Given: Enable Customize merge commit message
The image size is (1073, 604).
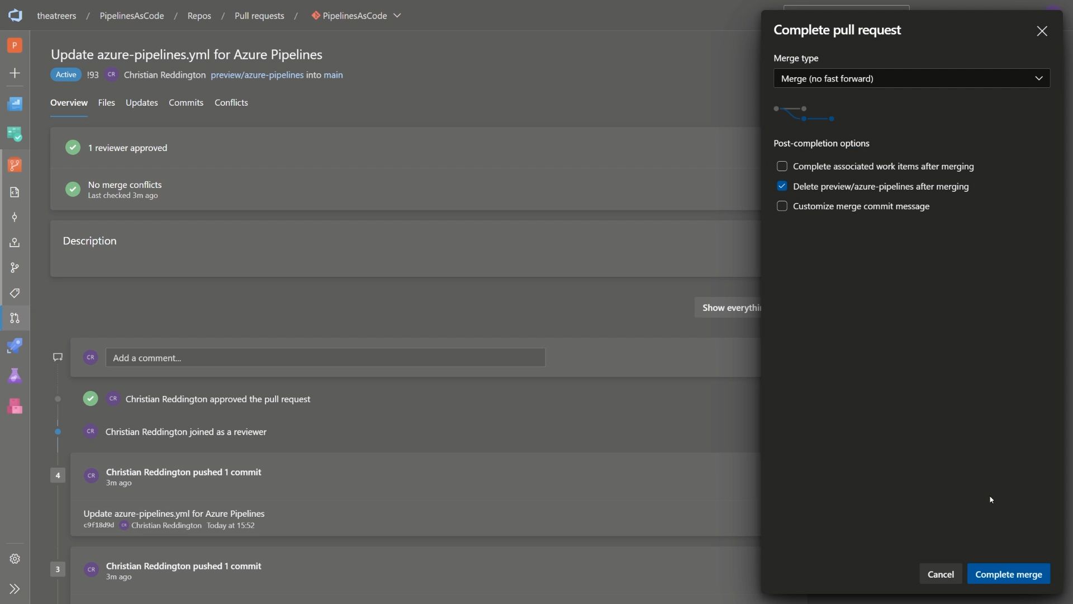Looking at the screenshot, I should click(x=782, y=206).
